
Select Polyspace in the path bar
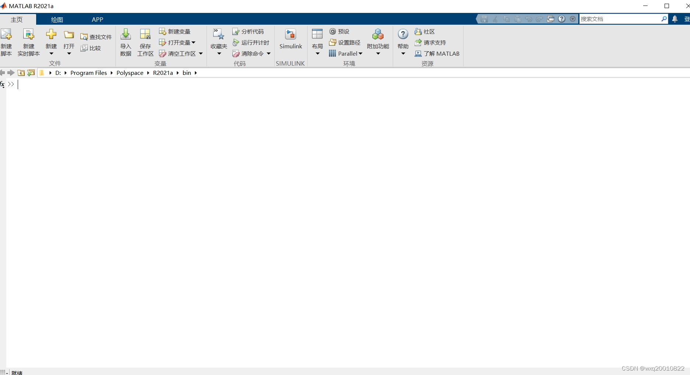coord(130,73)
